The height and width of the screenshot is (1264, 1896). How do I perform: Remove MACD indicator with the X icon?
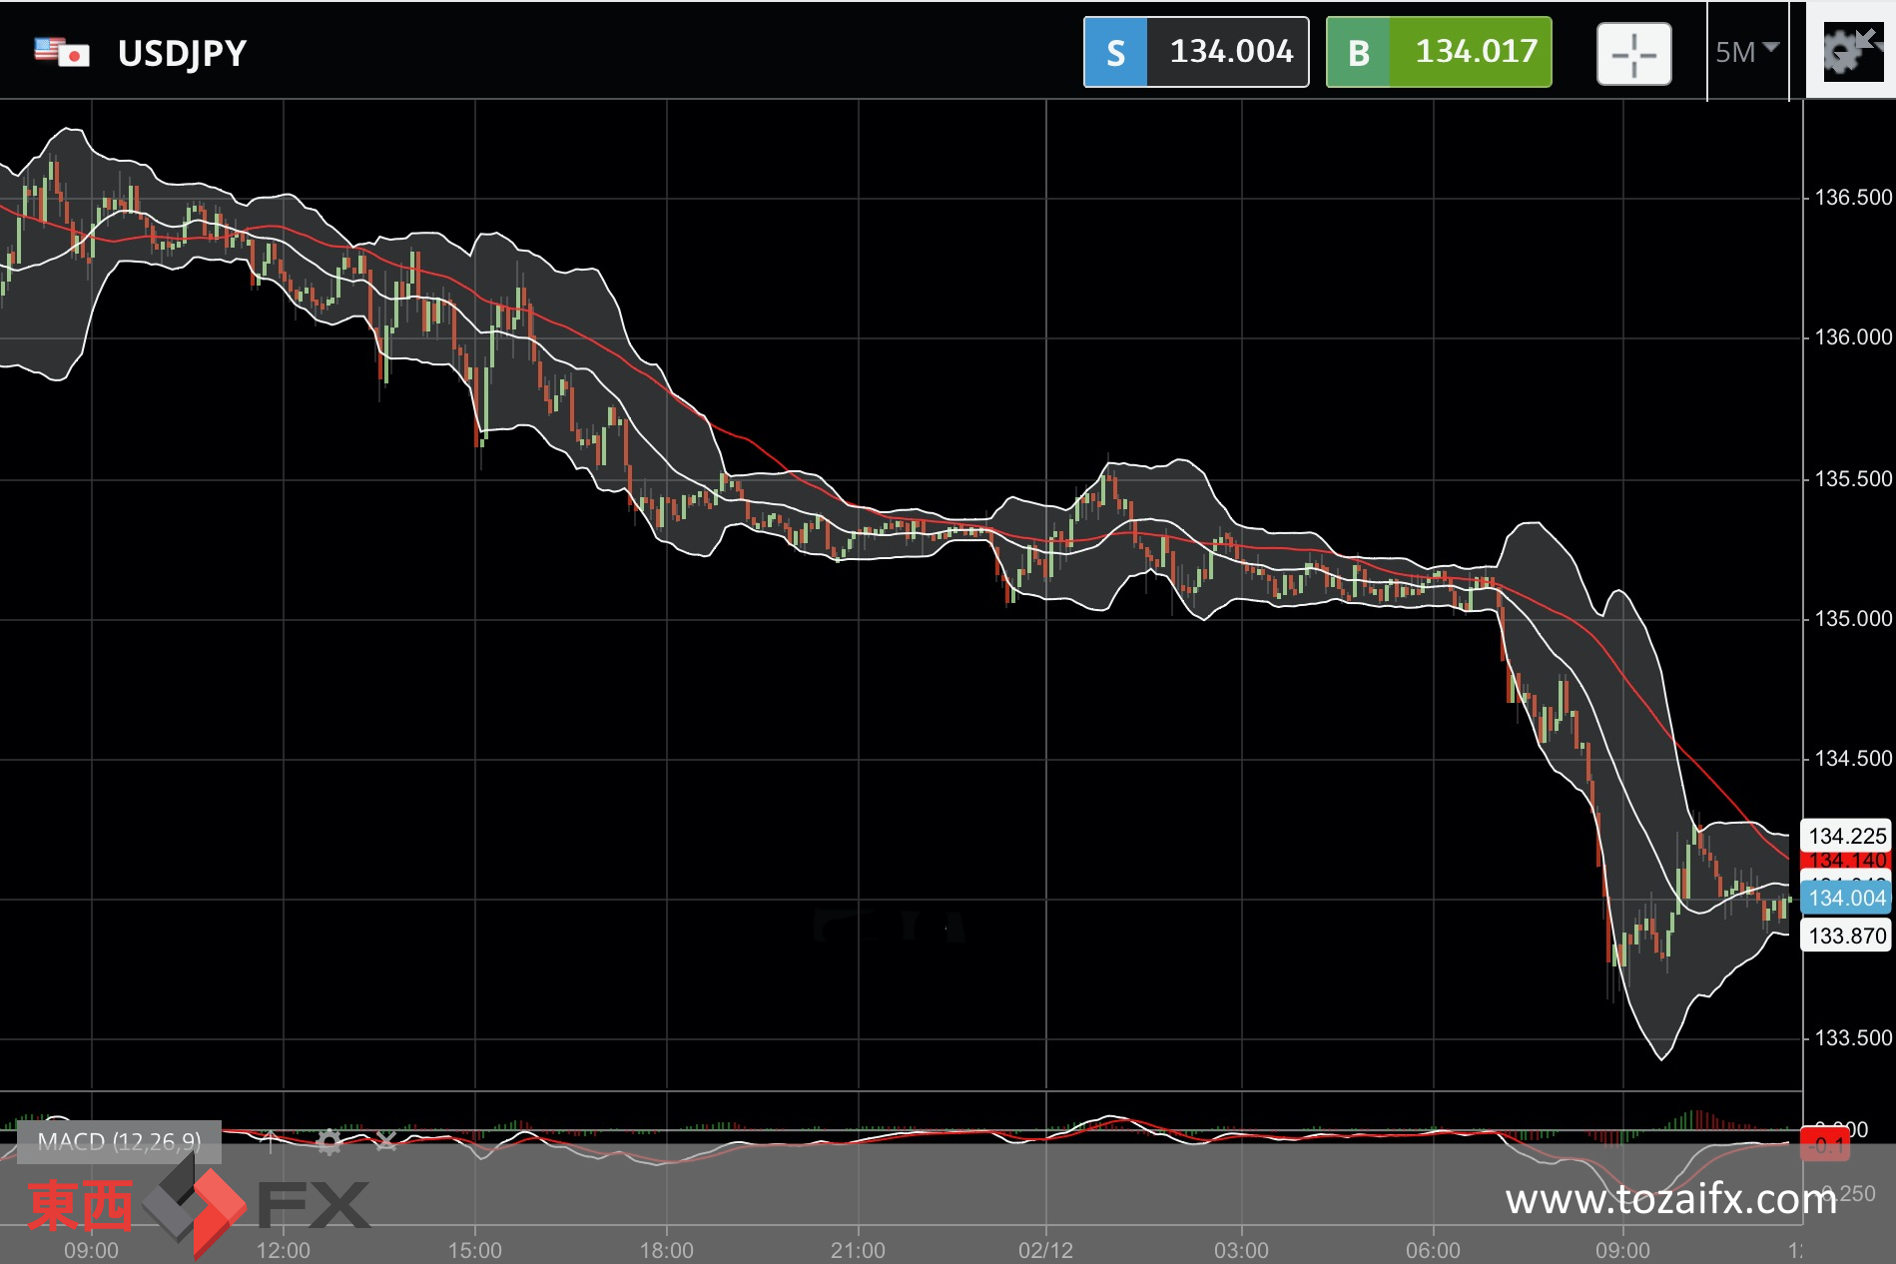385,1141
